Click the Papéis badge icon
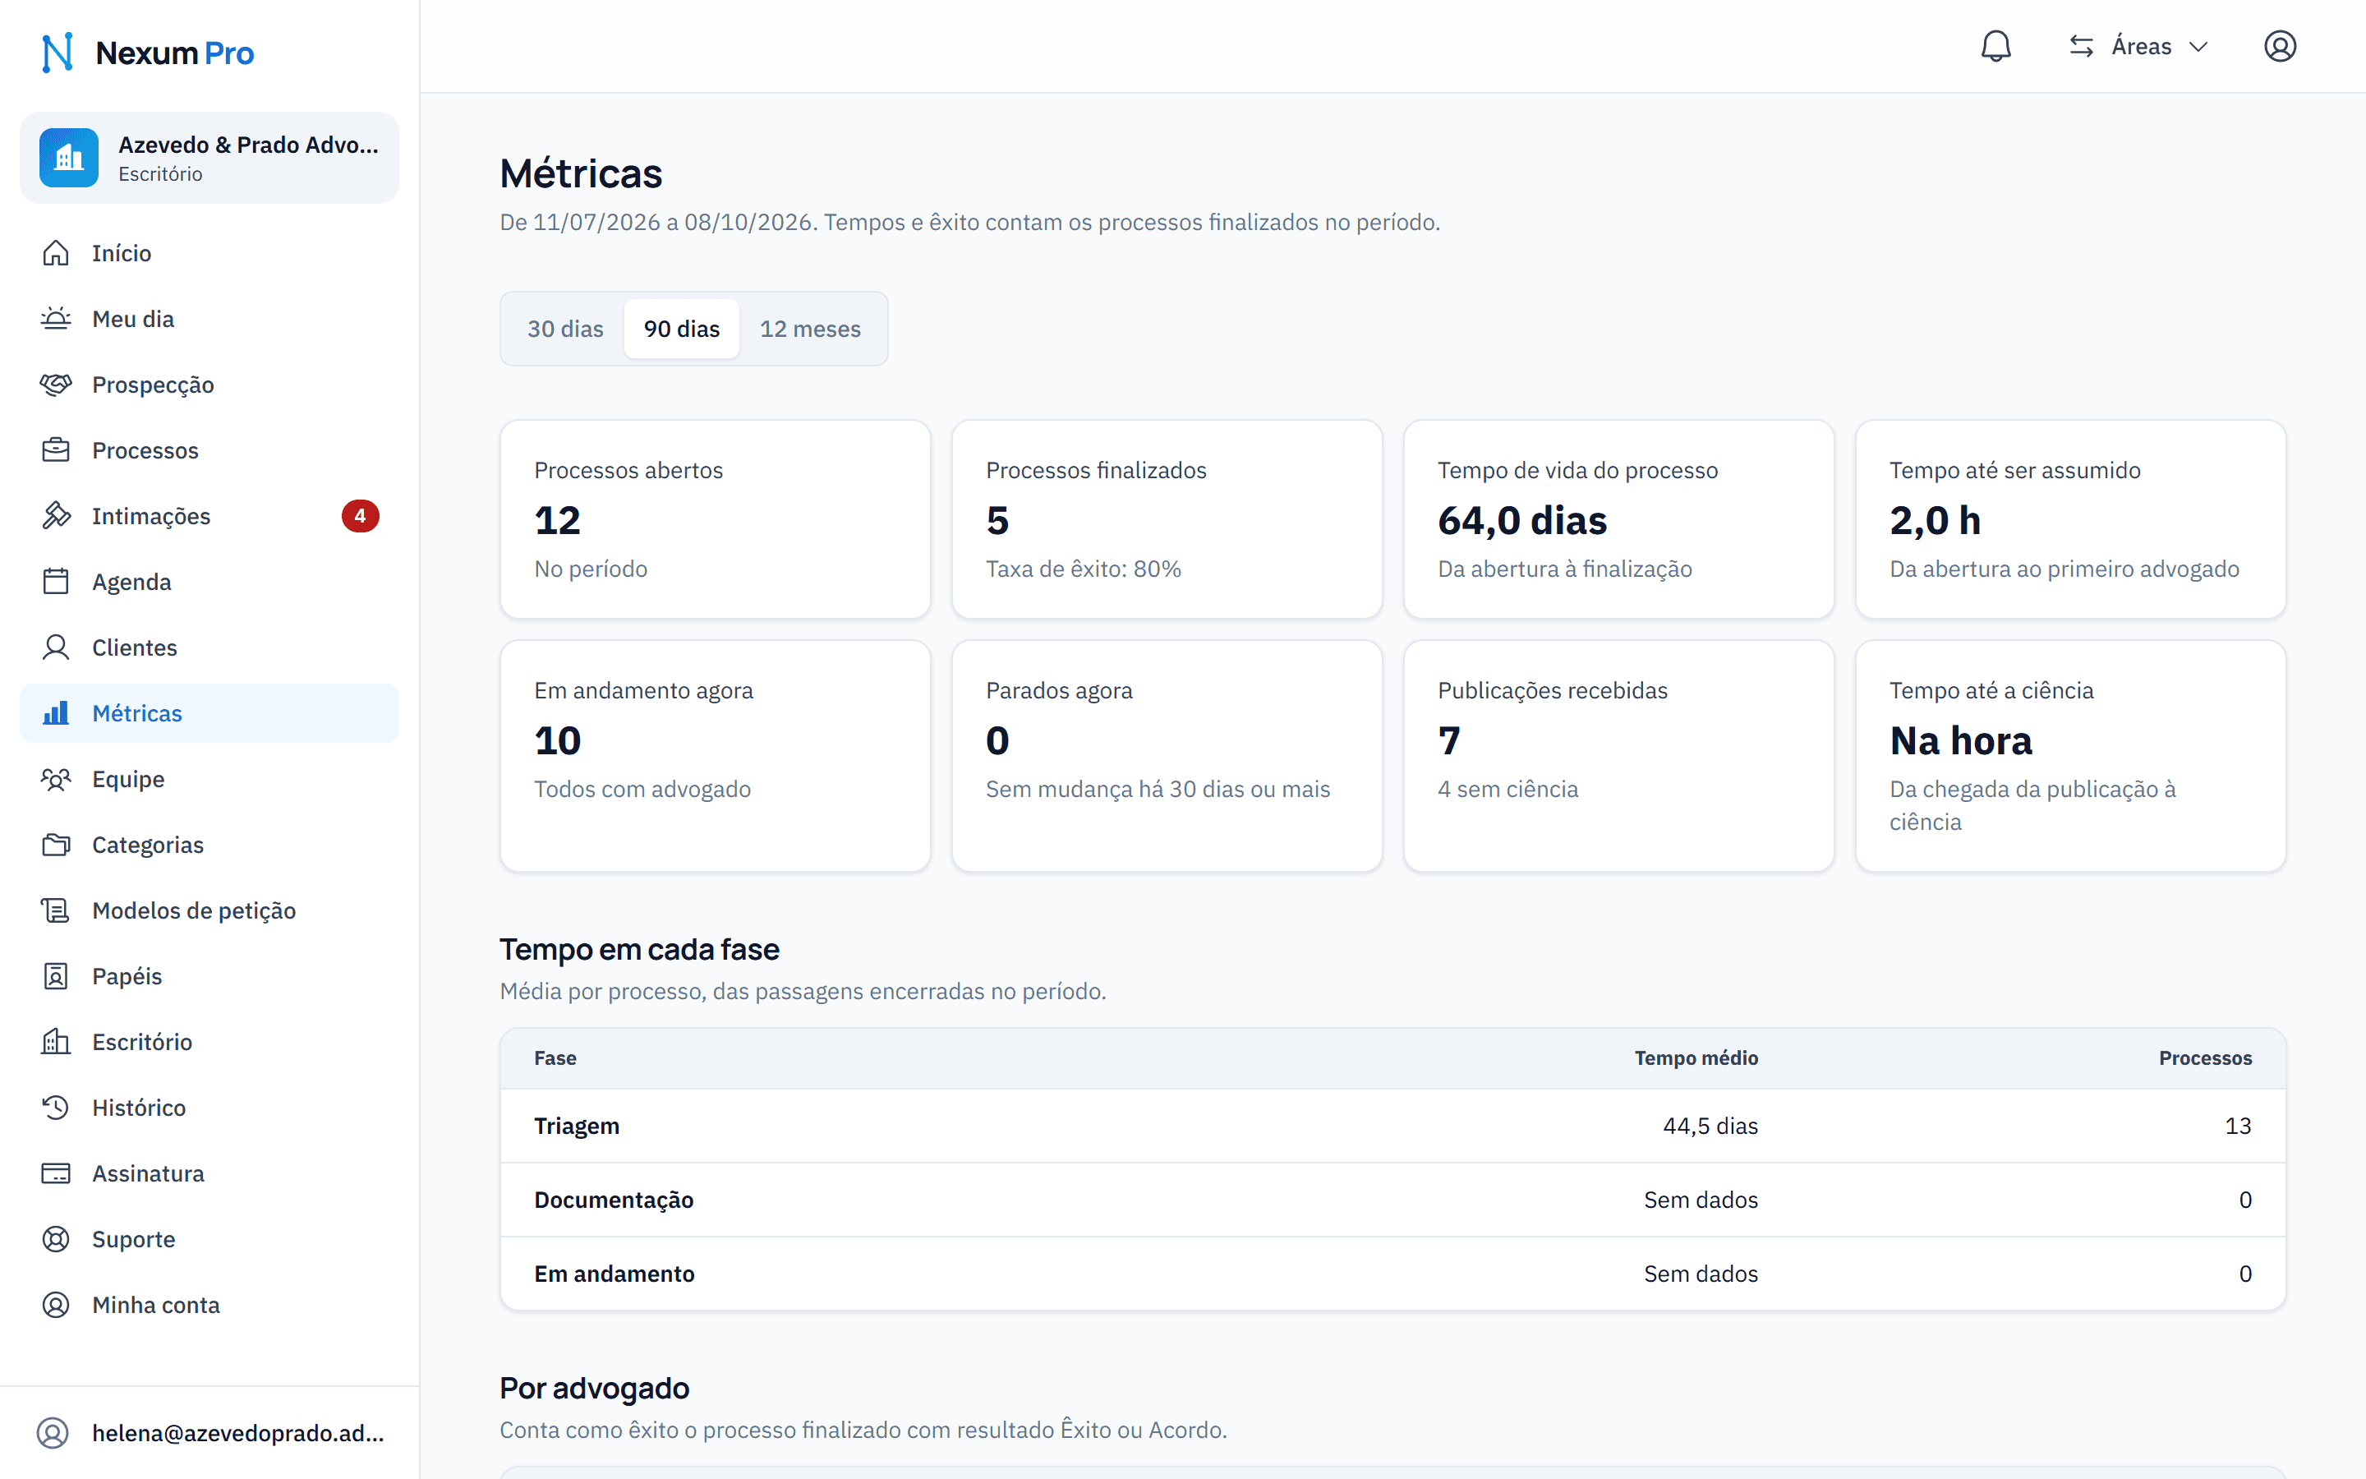Image resolution: width=2366 pixels, height=1479 pixels. (x=56, y=976)
